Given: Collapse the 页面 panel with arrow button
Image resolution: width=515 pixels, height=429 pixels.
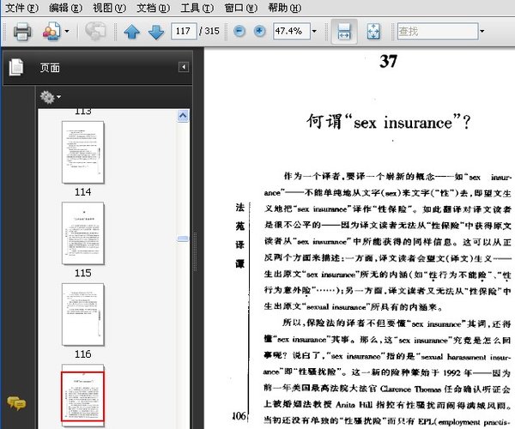Looking at the screenshot, I should 183,67.
